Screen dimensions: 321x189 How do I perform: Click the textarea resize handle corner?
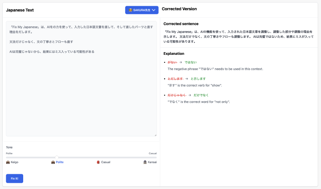(x=156, y=135)
